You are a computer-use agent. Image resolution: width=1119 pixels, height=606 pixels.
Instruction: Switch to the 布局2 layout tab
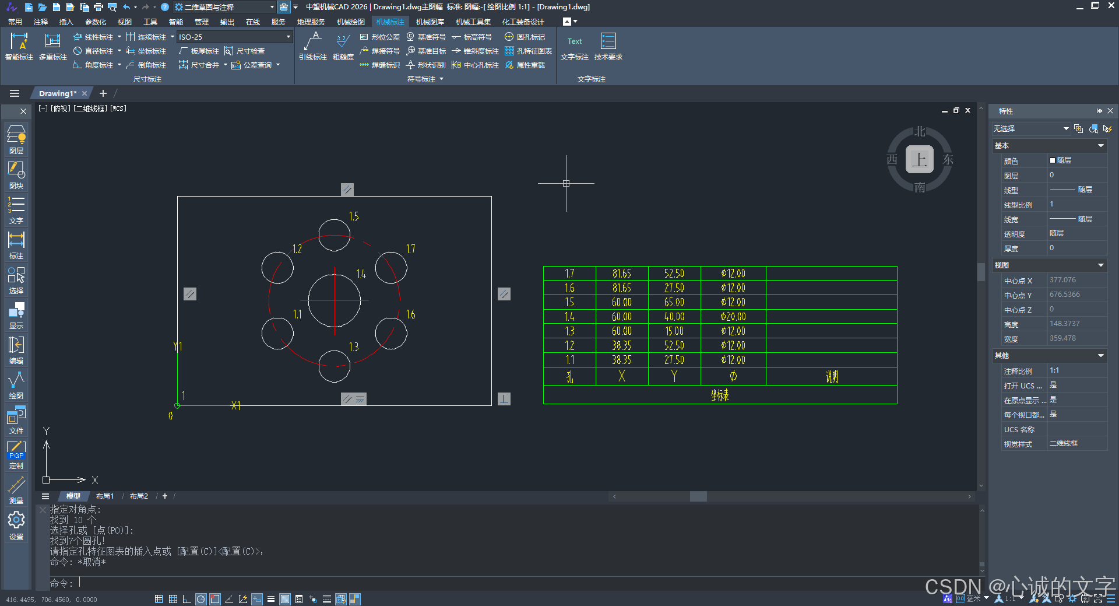(139, 496)
